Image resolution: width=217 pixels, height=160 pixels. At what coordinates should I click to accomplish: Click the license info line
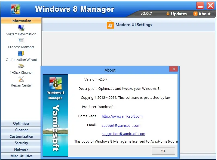click(126, 141)
